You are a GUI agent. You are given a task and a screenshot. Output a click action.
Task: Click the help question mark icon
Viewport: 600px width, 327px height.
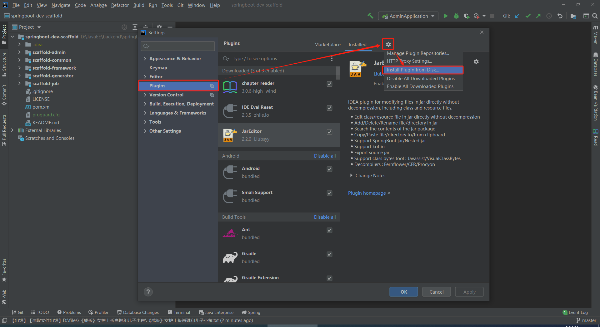click(148, 292)
